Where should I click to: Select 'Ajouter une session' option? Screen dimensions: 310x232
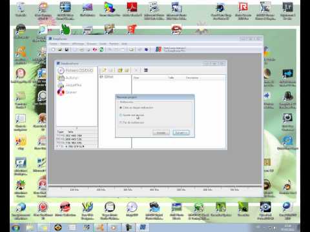(x=132, y=115)
